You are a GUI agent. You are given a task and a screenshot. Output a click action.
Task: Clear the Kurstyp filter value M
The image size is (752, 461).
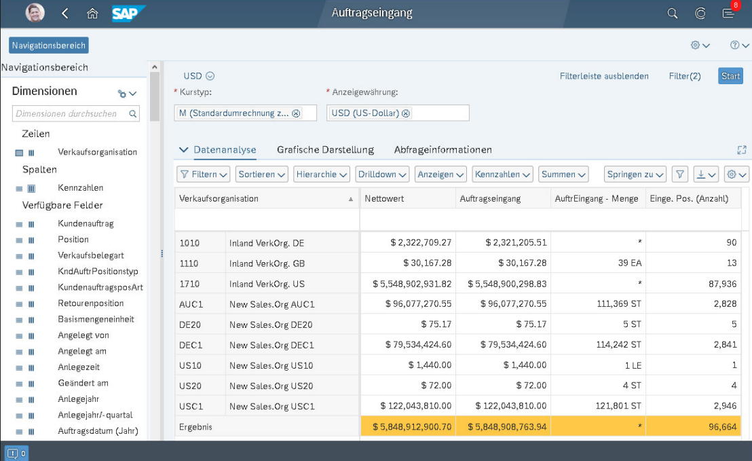coord(297,113)
